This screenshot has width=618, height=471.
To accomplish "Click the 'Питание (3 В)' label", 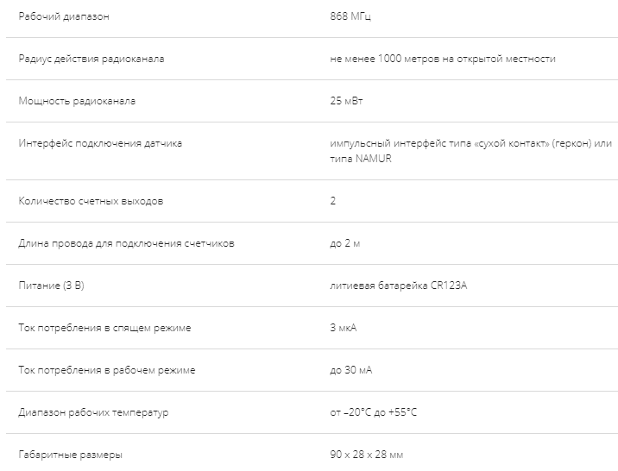I will click(x=51, y=286).
